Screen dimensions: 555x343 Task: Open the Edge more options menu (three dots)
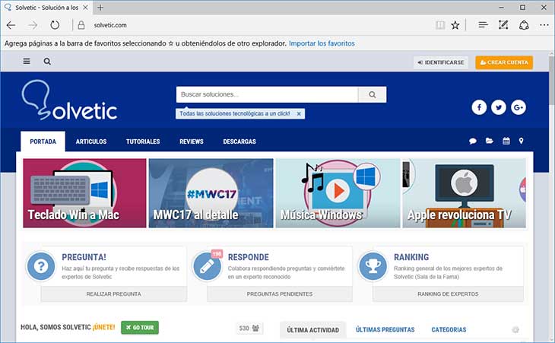click(544, 25)
